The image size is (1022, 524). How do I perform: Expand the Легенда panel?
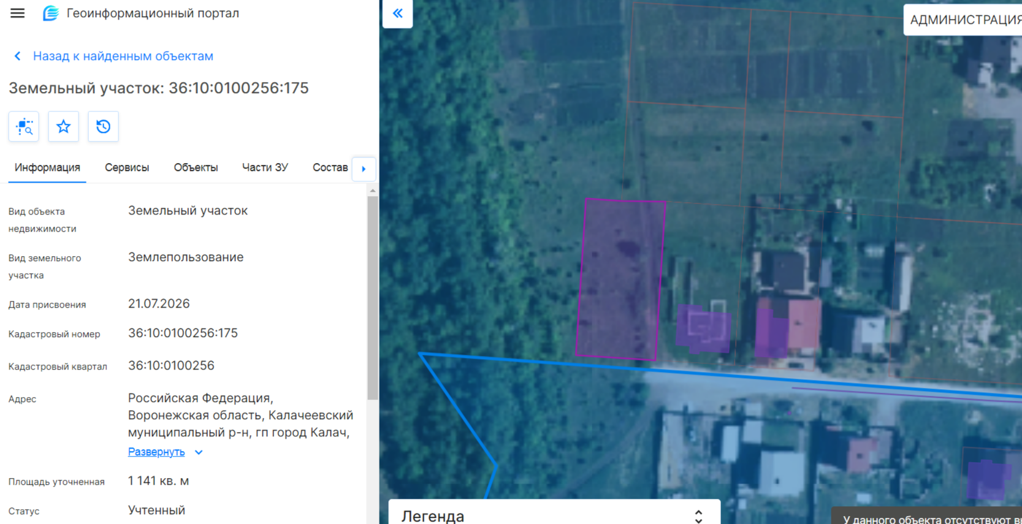point(698,516)
